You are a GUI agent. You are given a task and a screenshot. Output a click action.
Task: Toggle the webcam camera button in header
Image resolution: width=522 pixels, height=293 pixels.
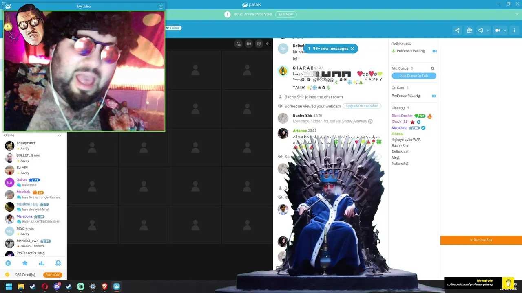(x=498, y=31)
